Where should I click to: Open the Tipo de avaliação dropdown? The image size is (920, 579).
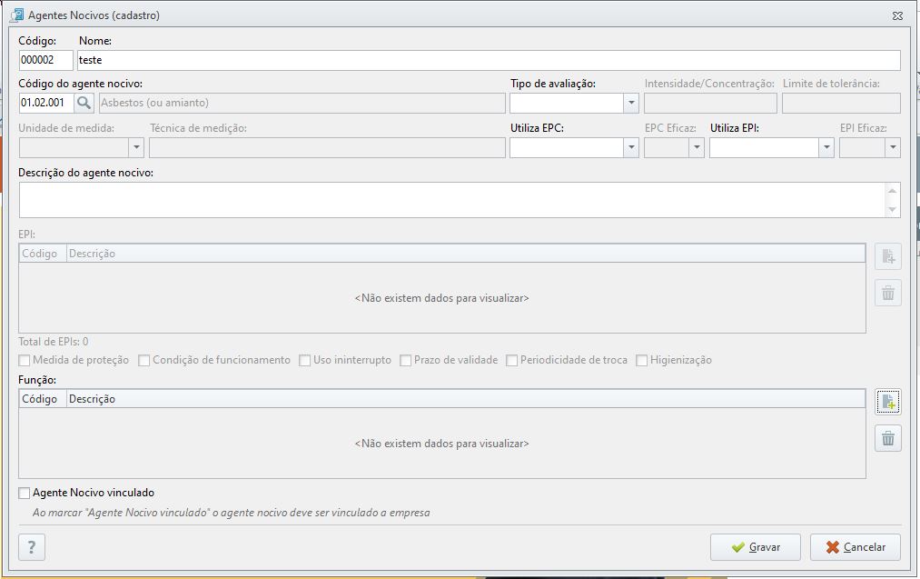click(x=630, y=103)
